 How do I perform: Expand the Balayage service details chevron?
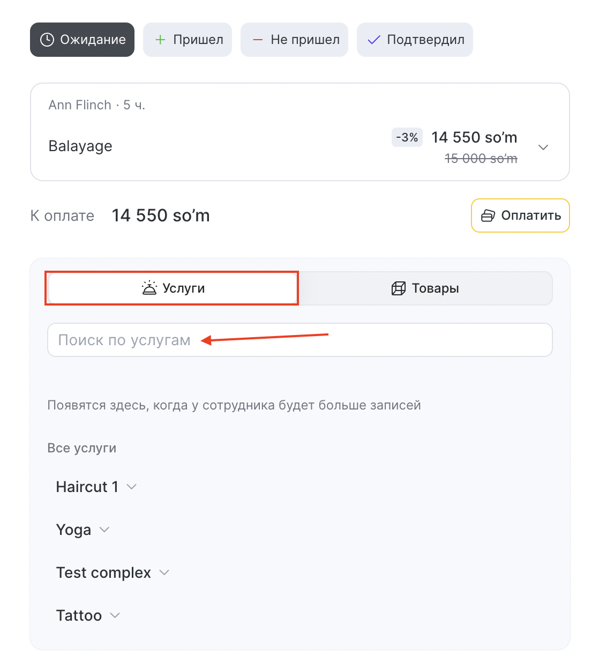(543, 147)
